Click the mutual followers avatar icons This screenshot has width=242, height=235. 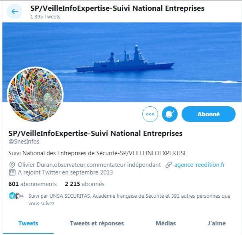pos(16,196)
